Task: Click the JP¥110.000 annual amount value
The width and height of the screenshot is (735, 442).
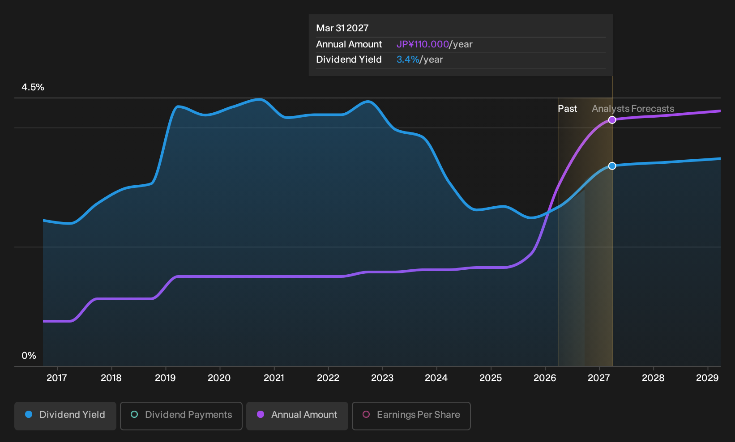Action: coord(423,44)
